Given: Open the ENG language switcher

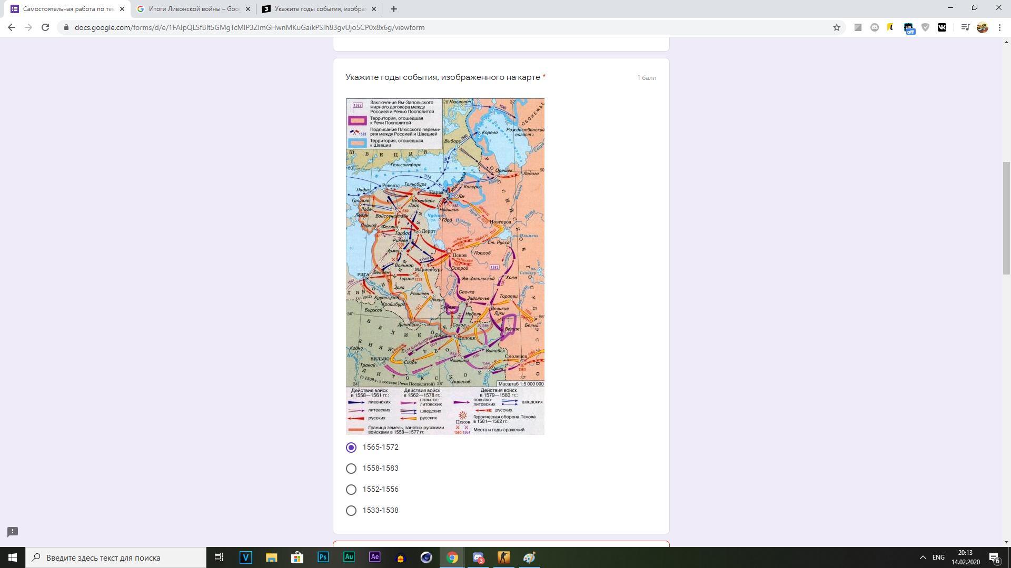Looking at the screenshot, I should coord(938,557).
